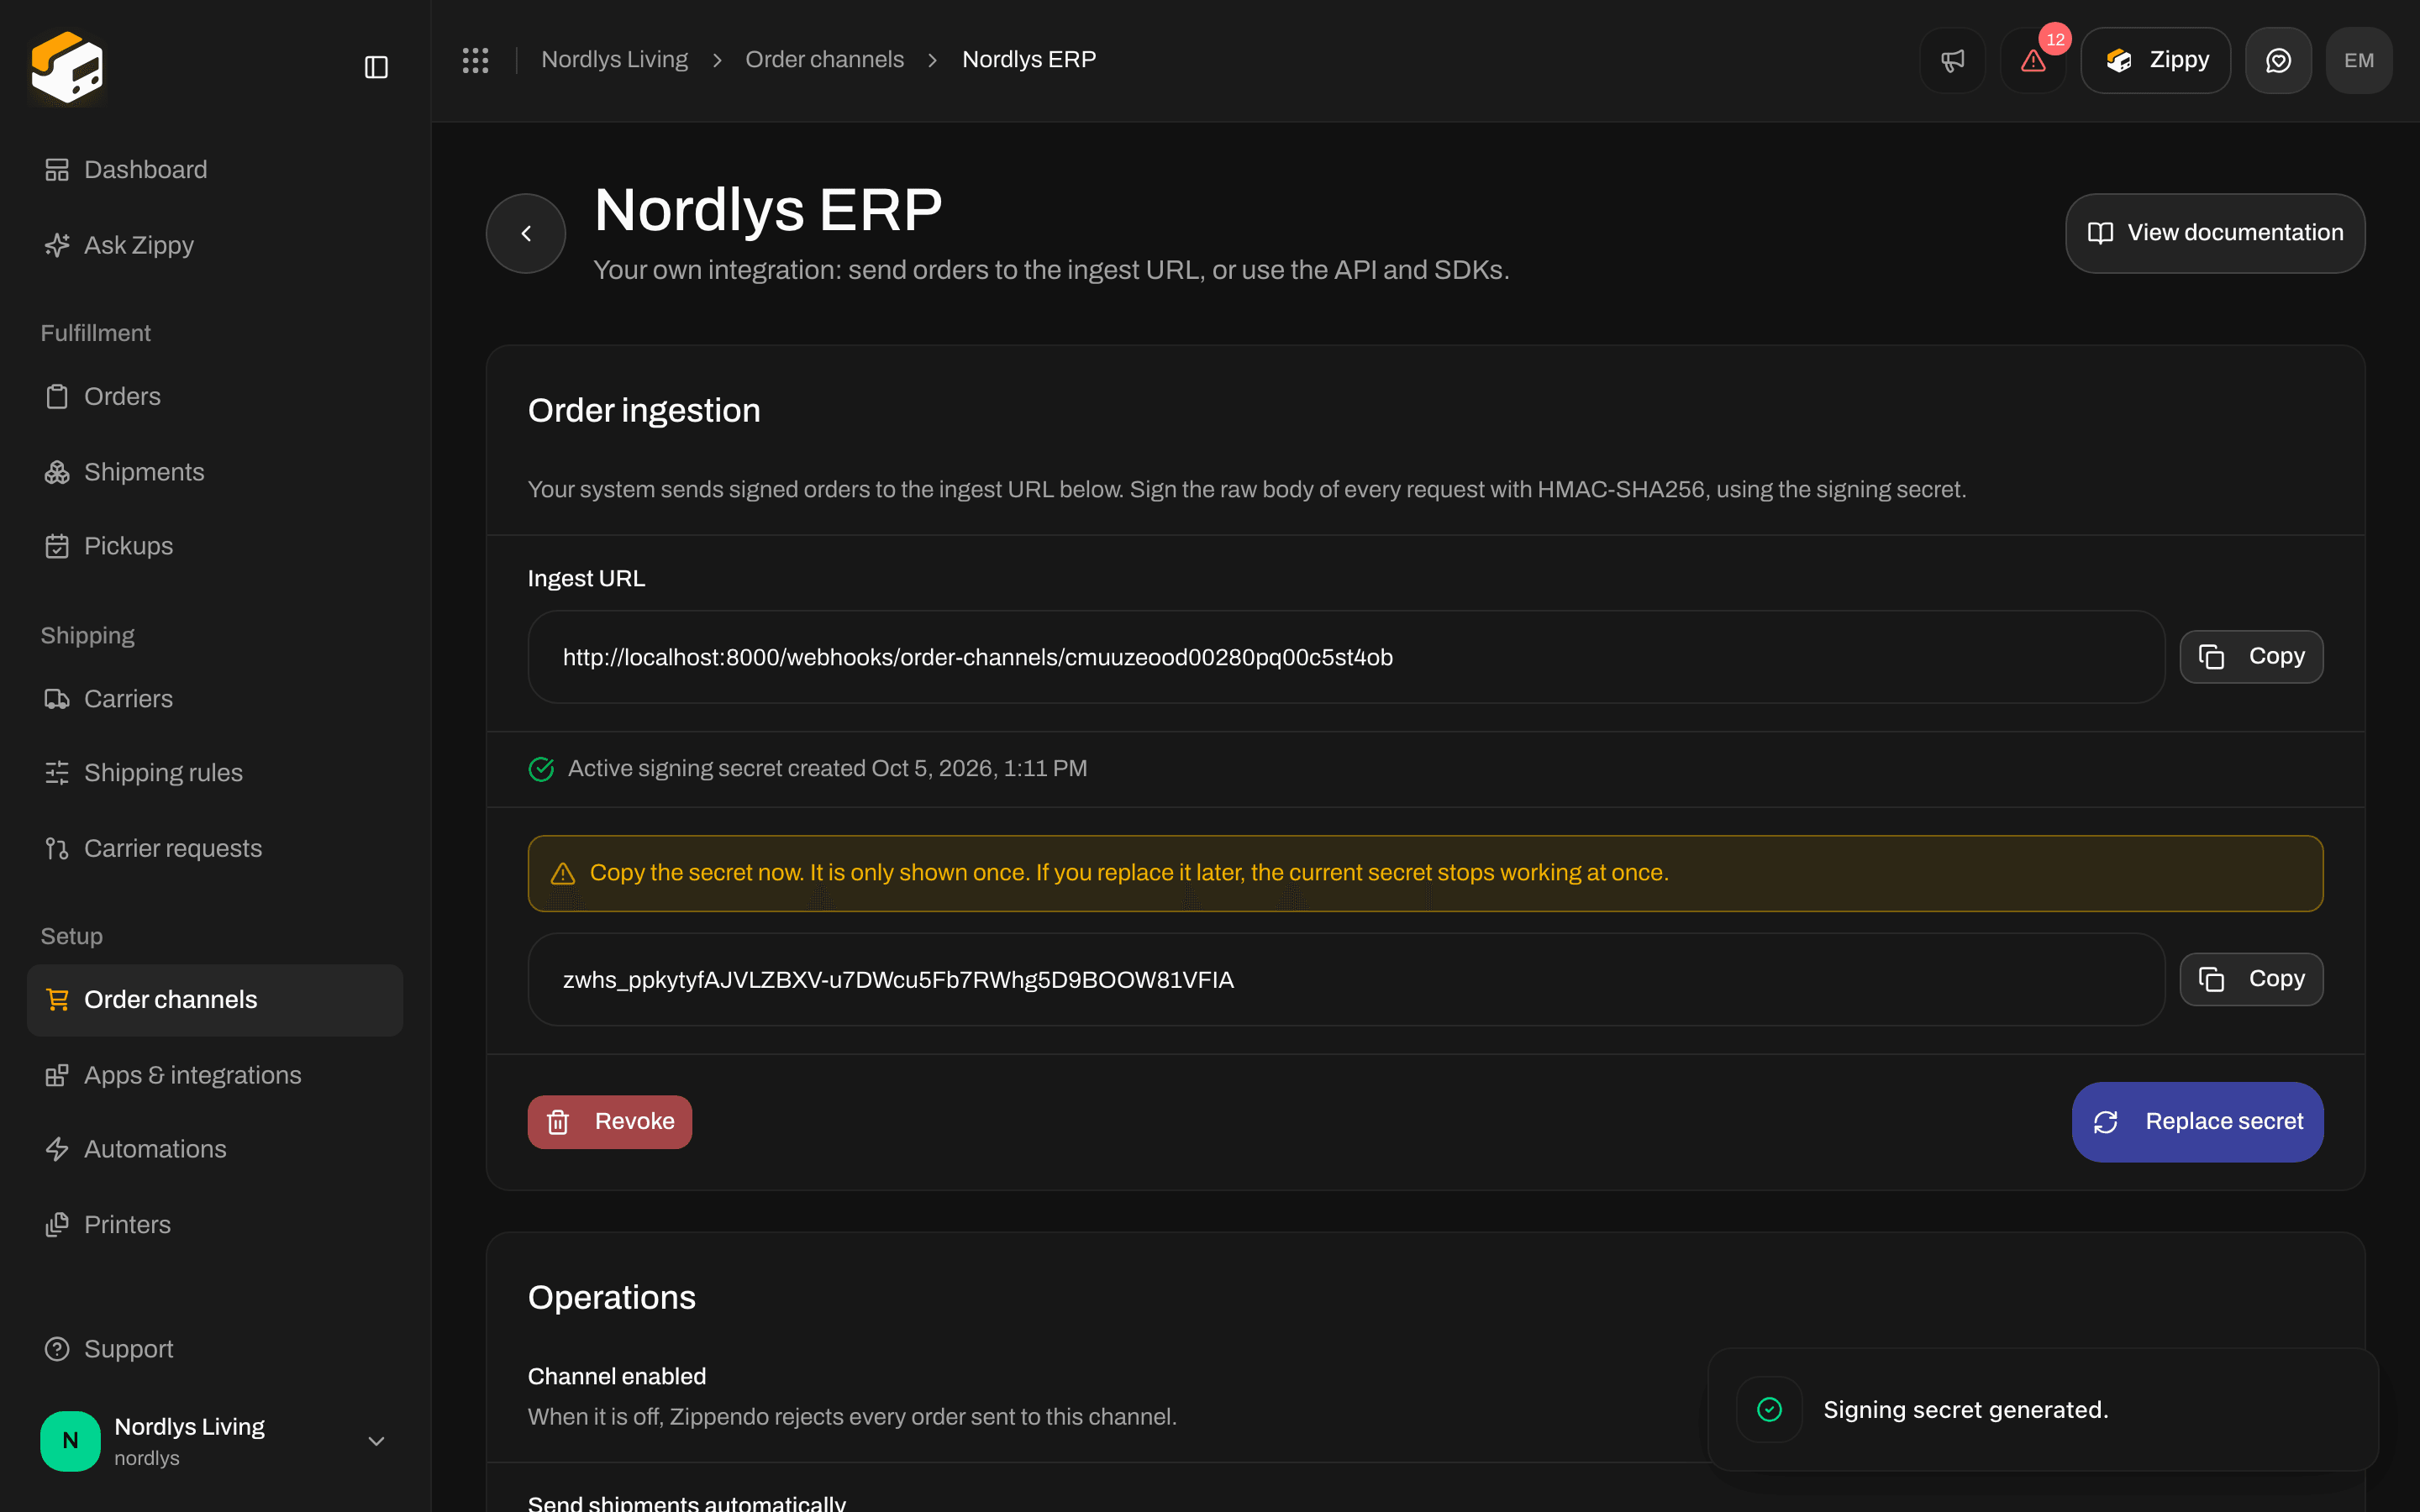The image size is (2420, 1512).
Task: Open Support in sidebar
Action: tap(215, 1349)
